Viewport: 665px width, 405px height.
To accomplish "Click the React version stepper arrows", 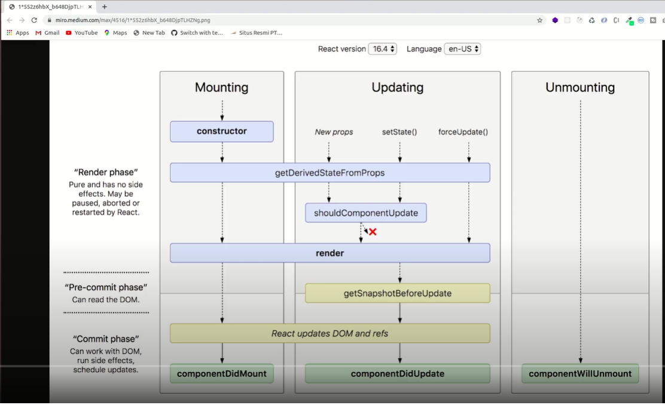I will [393, 48].
